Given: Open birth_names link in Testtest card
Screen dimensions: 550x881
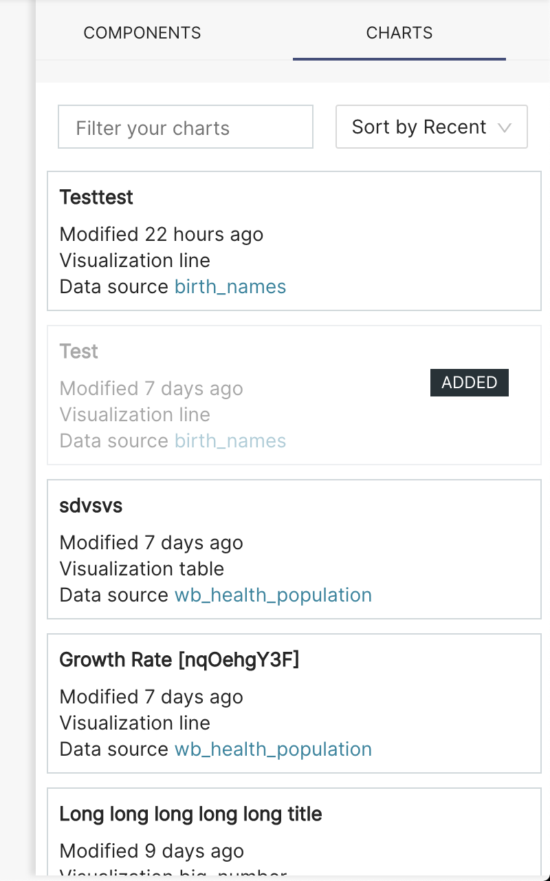Looking at the screenshot, I should pyautogui.click(x=230, y=287).
